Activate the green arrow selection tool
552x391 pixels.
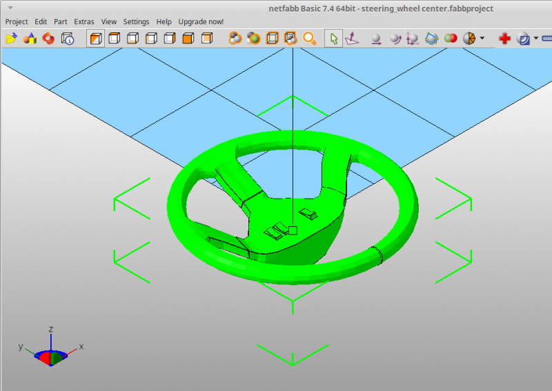coord(334,39)
